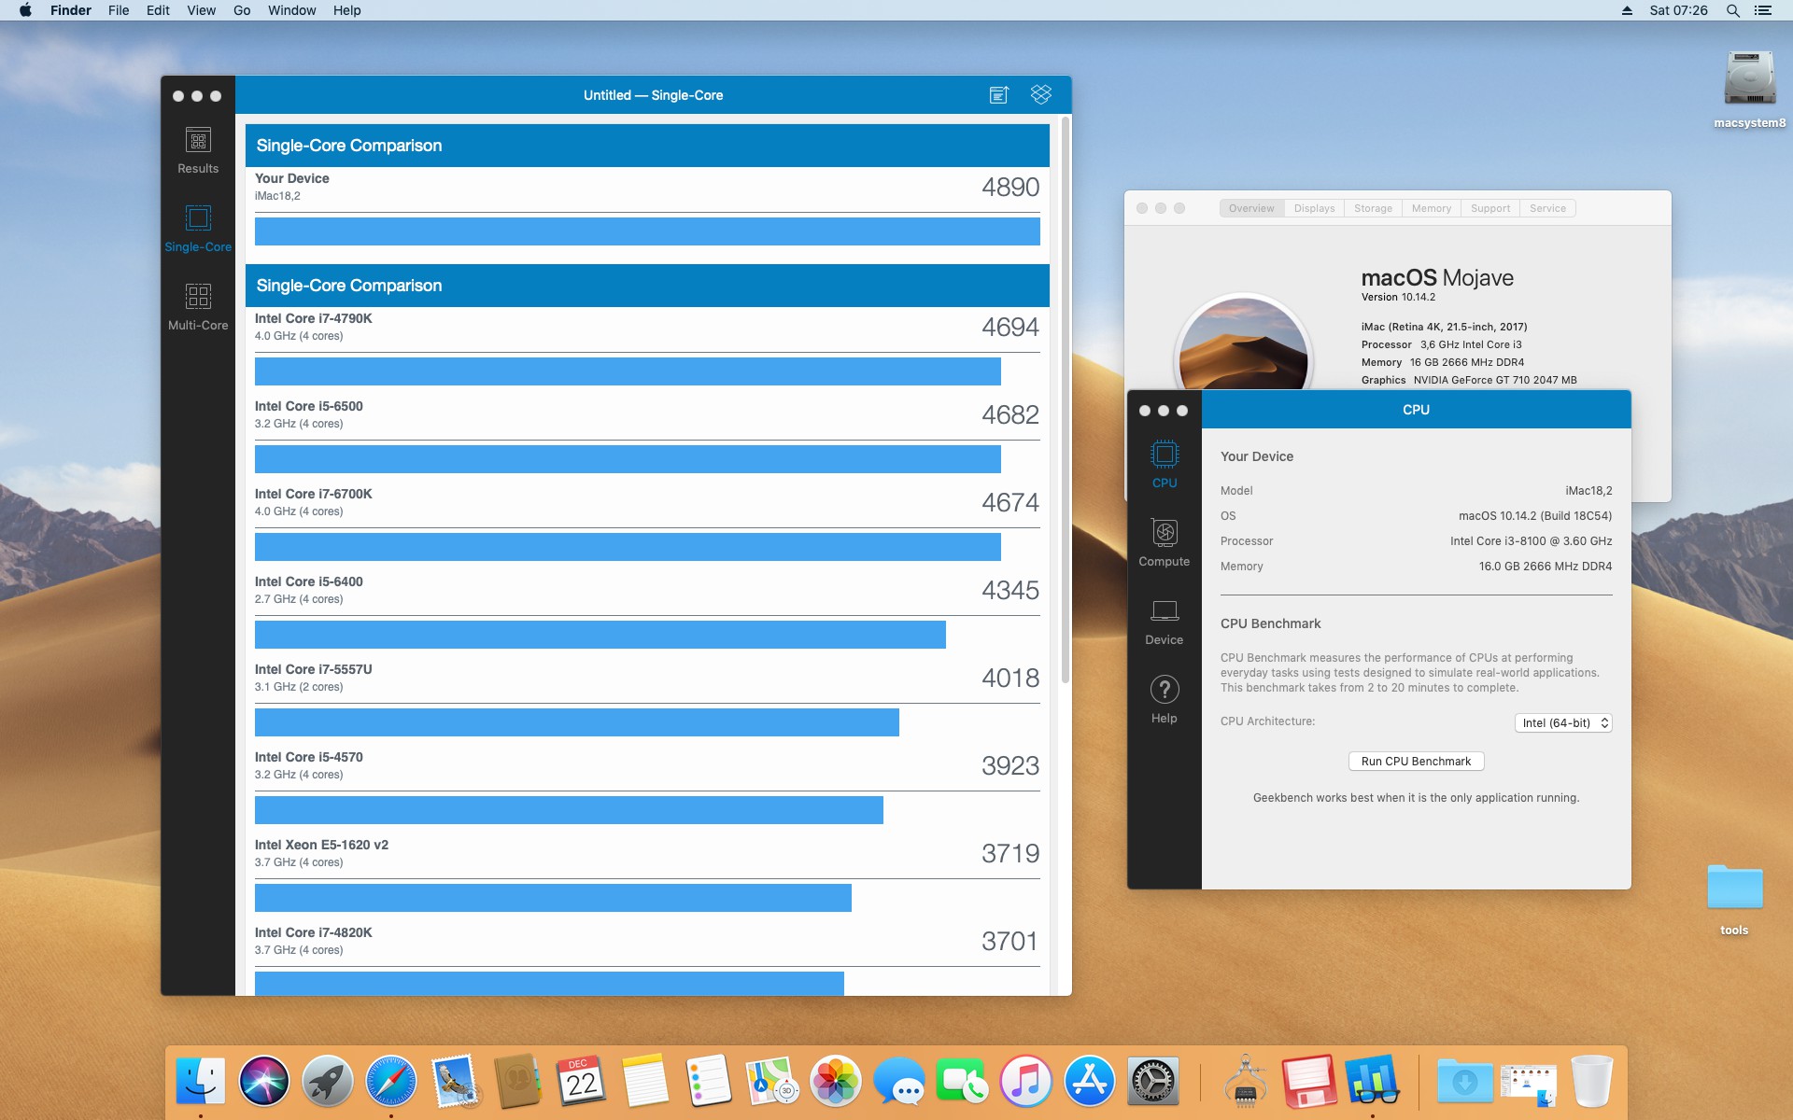
Task: Switch to the Displays tab
Action: tap(1314, 208)
